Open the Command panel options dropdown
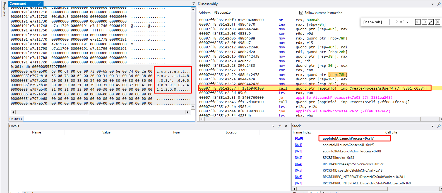 pos(194,4)
